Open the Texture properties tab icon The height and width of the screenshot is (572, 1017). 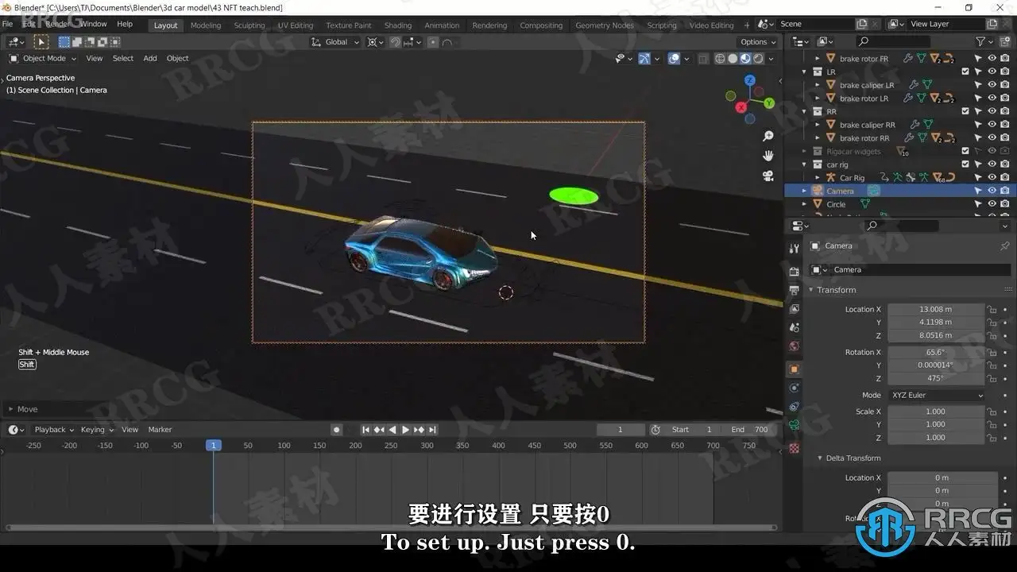point(794,448)
